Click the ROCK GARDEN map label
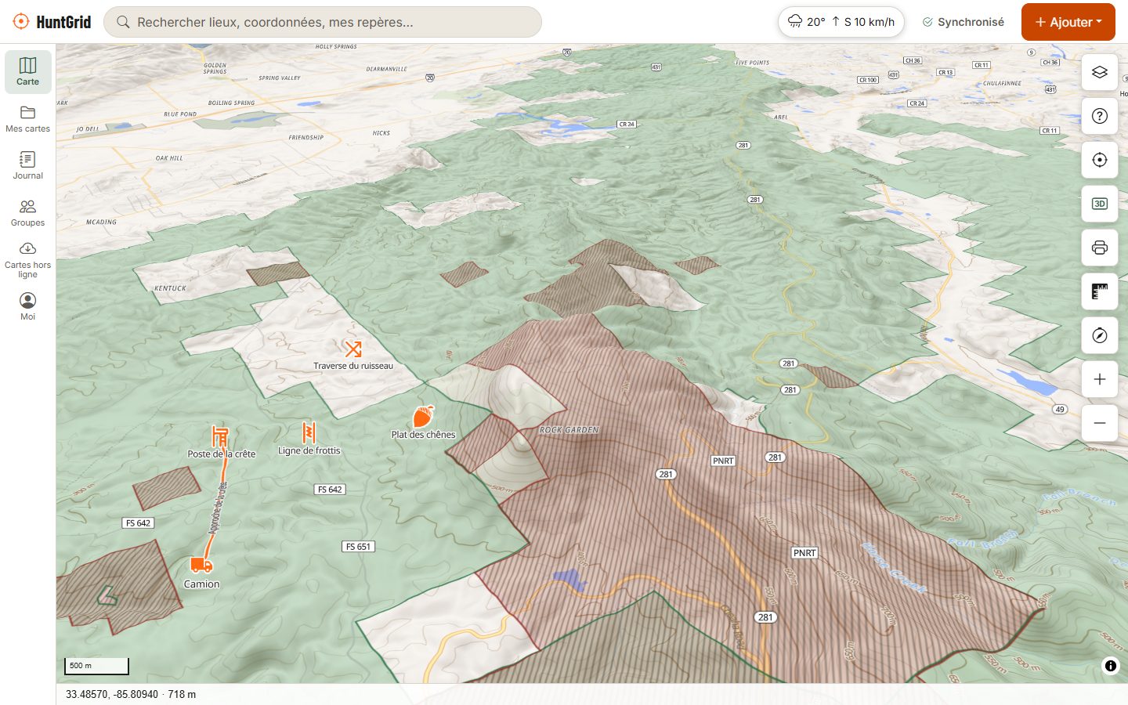Viewport: 1128px width, 705px height. click(569, 430)
